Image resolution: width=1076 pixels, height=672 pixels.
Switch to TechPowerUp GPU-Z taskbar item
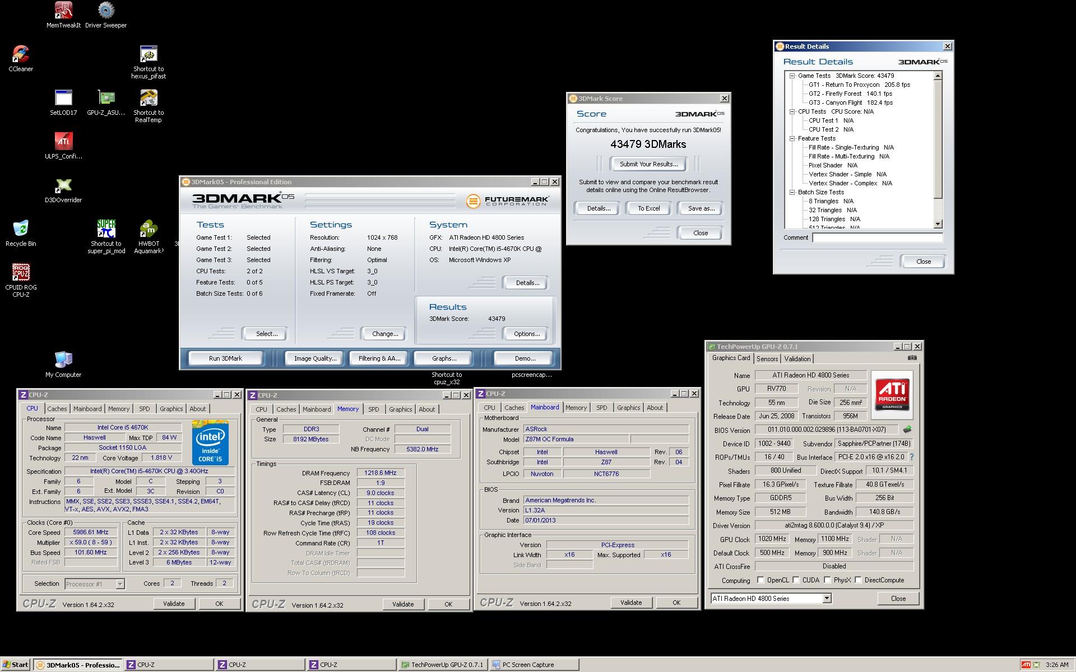[x=443, y=665]
